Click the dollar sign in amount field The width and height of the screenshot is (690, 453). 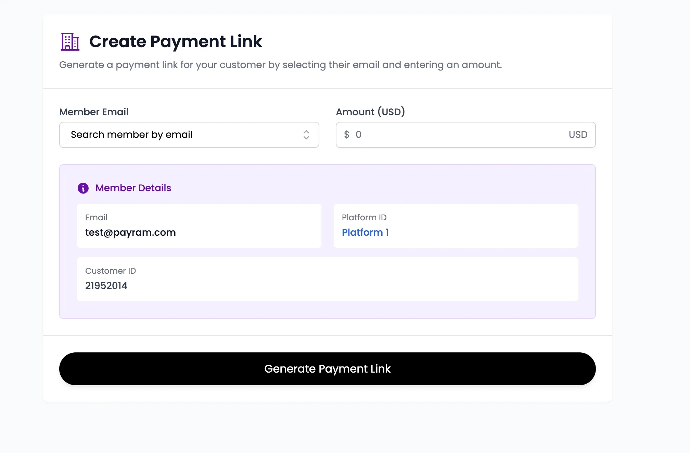pos(347,135)
